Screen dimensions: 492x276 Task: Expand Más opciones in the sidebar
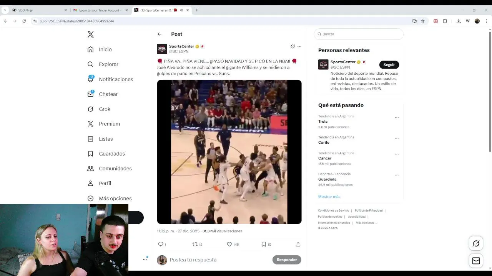click(x=110, y=199)
